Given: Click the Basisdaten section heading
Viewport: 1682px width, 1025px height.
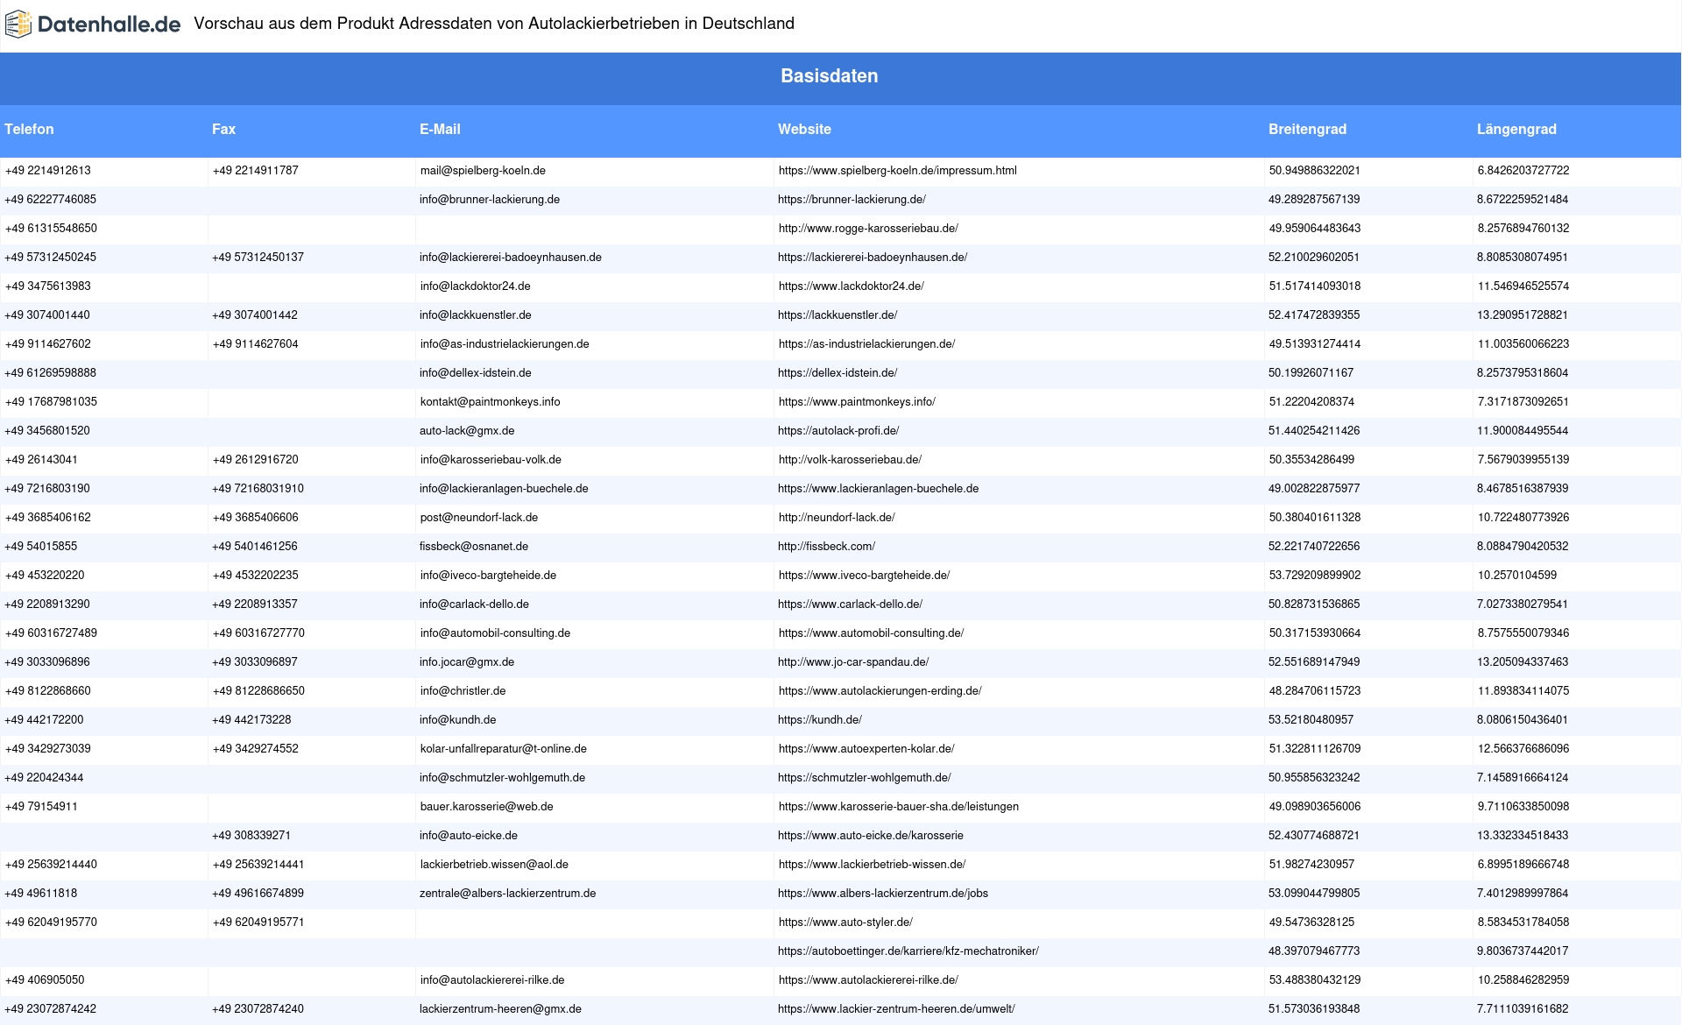Looking at the screenshot, I should click(829, 76).
